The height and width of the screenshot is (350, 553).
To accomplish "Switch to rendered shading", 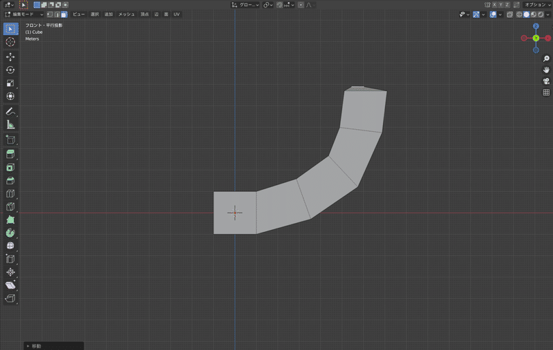I will tap(541, 14).
